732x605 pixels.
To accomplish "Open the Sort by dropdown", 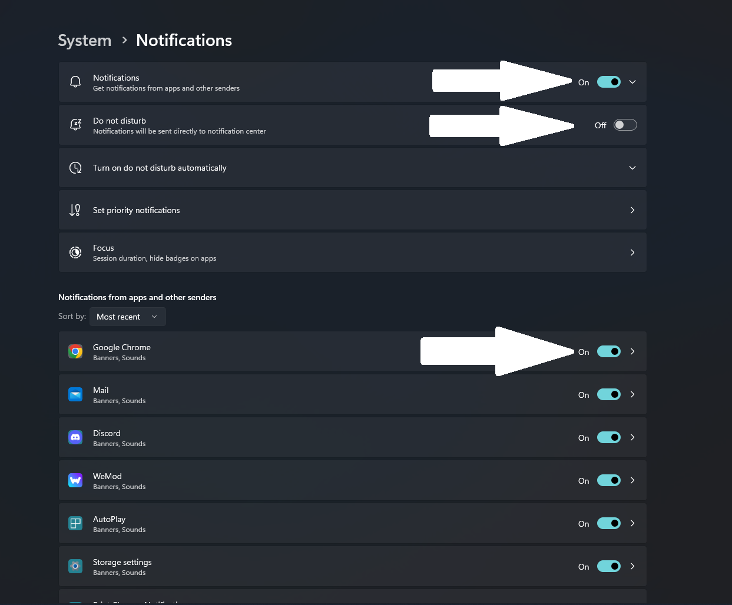I will [x=127, y=316].
